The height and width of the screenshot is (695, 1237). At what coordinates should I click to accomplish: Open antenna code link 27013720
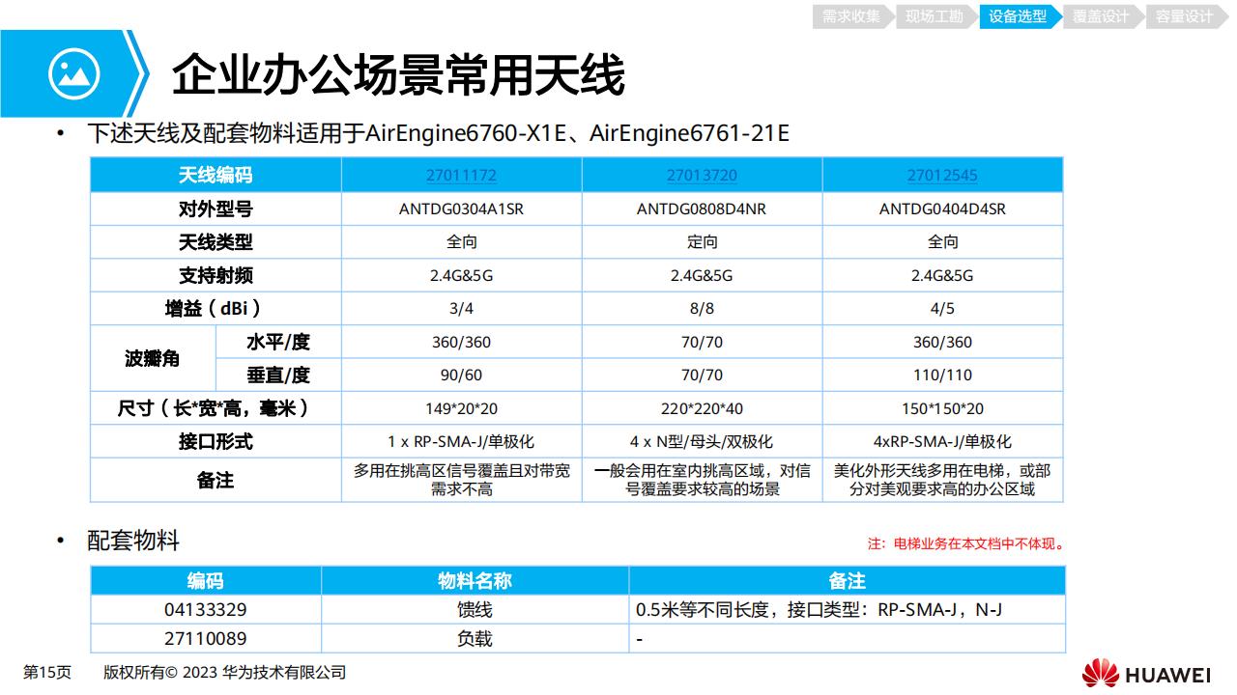pyautogui.click(x=702, y=176)
